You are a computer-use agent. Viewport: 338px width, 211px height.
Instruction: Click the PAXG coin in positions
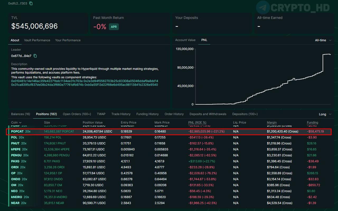[x=15, y=161]
